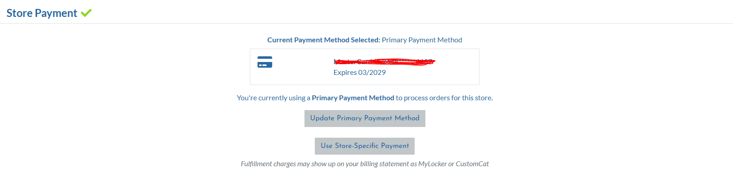Image resolution: width=733 pixels, height=172 pixels.
Task: Click the Current Payment Method Selected label
Action: pos(324,40)
